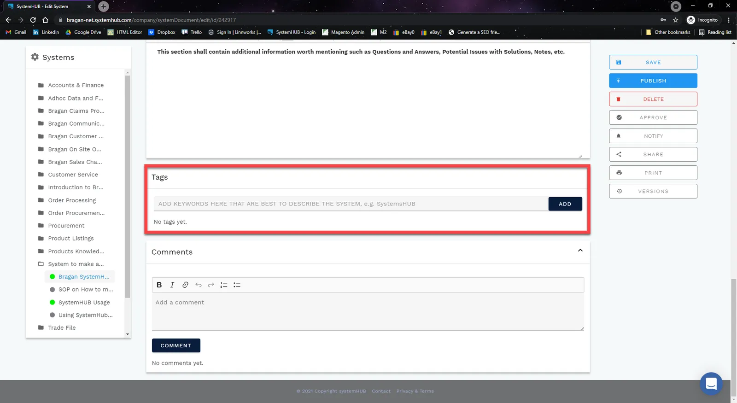
Task: Expand the Product Listings folder
Action: tap(66, 239)
